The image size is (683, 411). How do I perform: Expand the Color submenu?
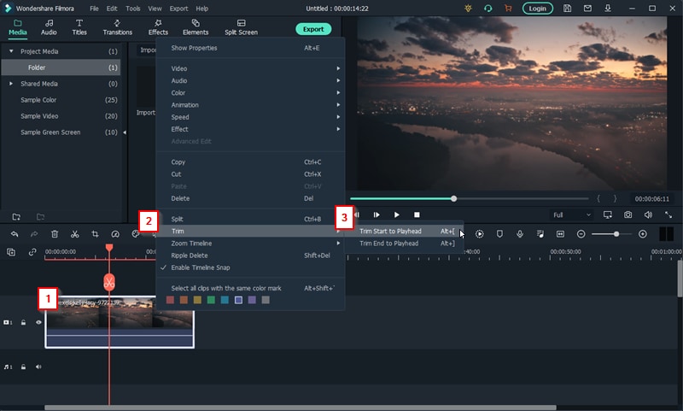click(250, 93)
